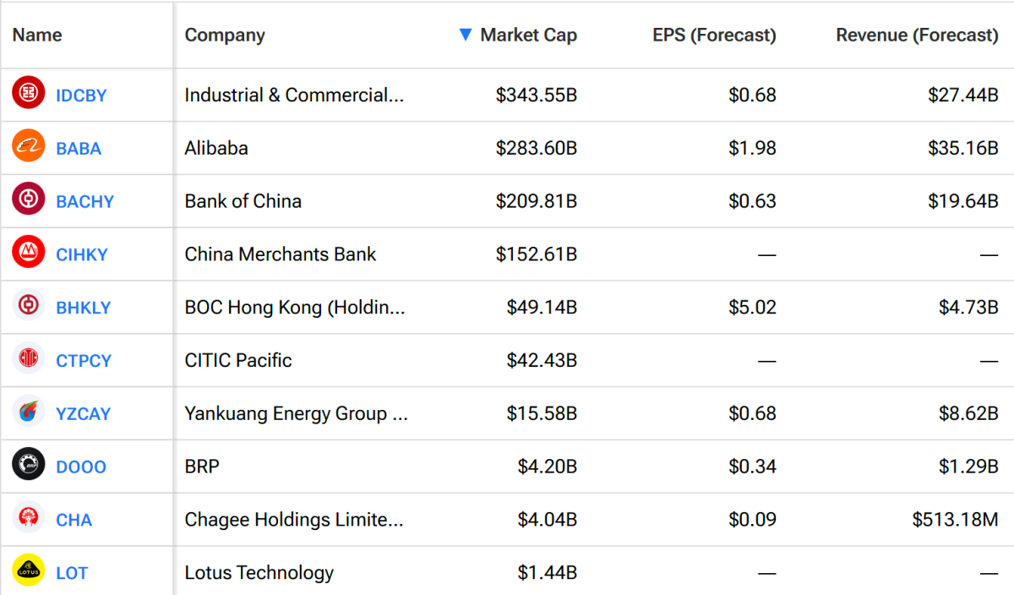This screenshot has width=1014, height=595.
Task: Click the CITIC Pacific logo icon
Action: pos(29,358)
